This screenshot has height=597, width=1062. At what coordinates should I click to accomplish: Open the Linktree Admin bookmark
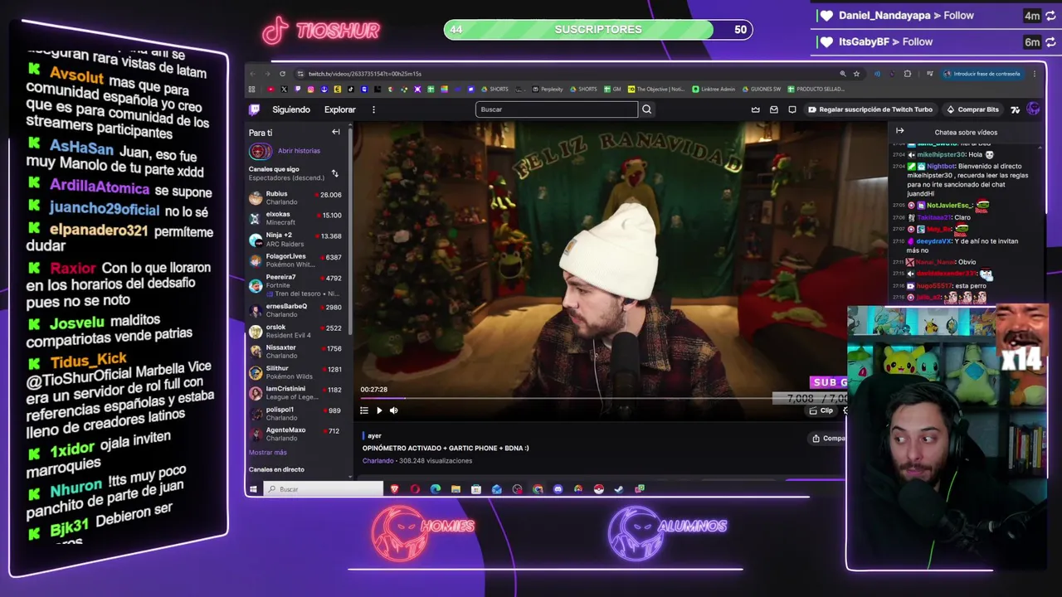coord(714,89)
